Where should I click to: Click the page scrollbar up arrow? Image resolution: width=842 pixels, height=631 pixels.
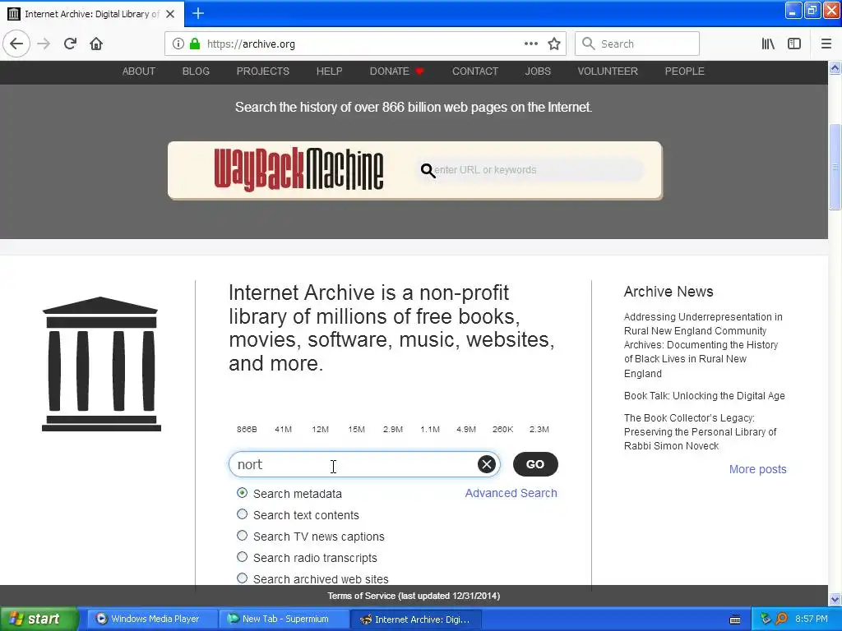tap(835, 67)
